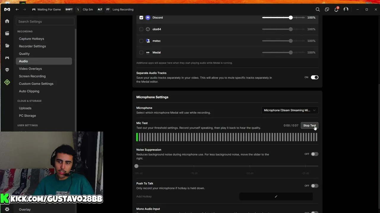Screen dimensions: 380x213
Task: Turn off Separate Audio Tracks toggle
Action: [x=314, y=77]
